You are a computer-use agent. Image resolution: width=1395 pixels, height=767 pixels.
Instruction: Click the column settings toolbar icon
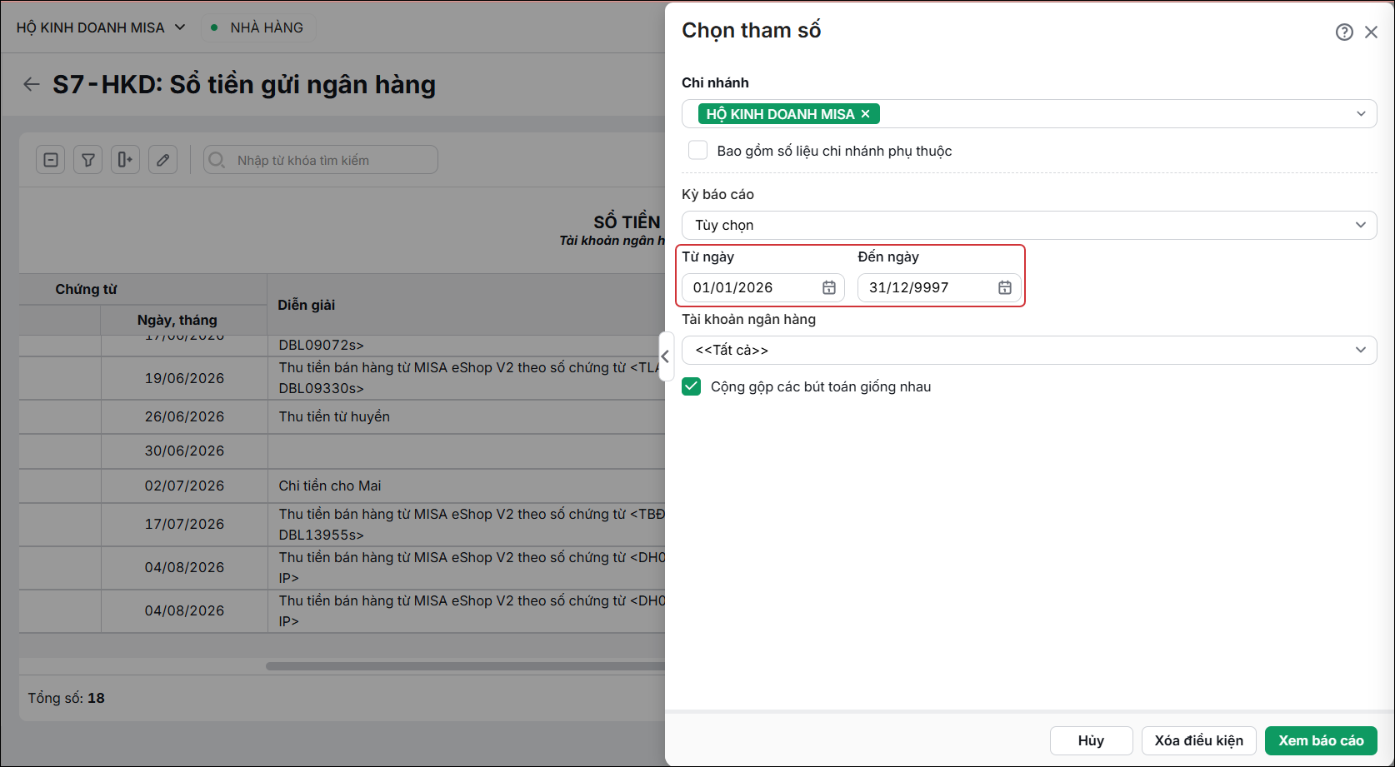pyautogui.click(x=125, y=160)
